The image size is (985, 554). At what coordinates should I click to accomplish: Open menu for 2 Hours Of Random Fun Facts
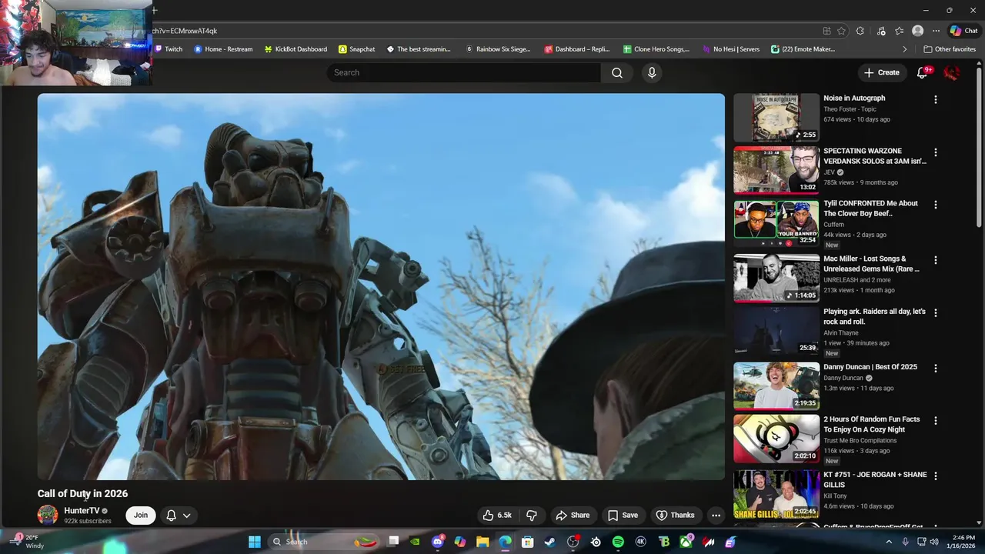(936, 421)
